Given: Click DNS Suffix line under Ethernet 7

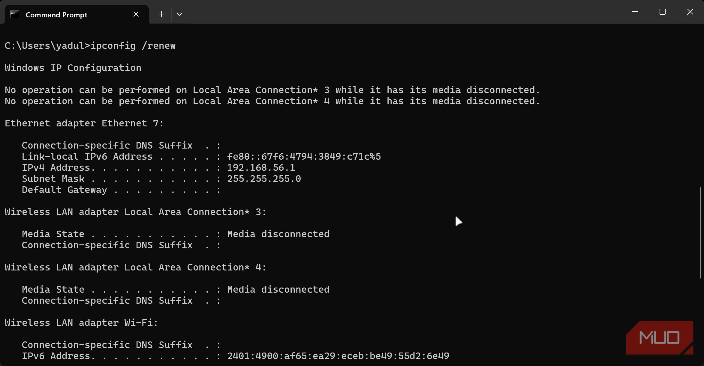Looking at the screenshot, I should [x=121, y=145].
